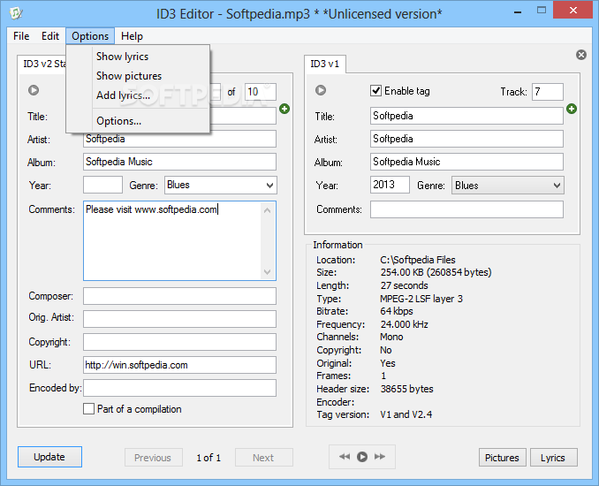This screenshot has width=599, height=486.
Task: Click the URL field with win.softpedia.com
Action: 179,365
